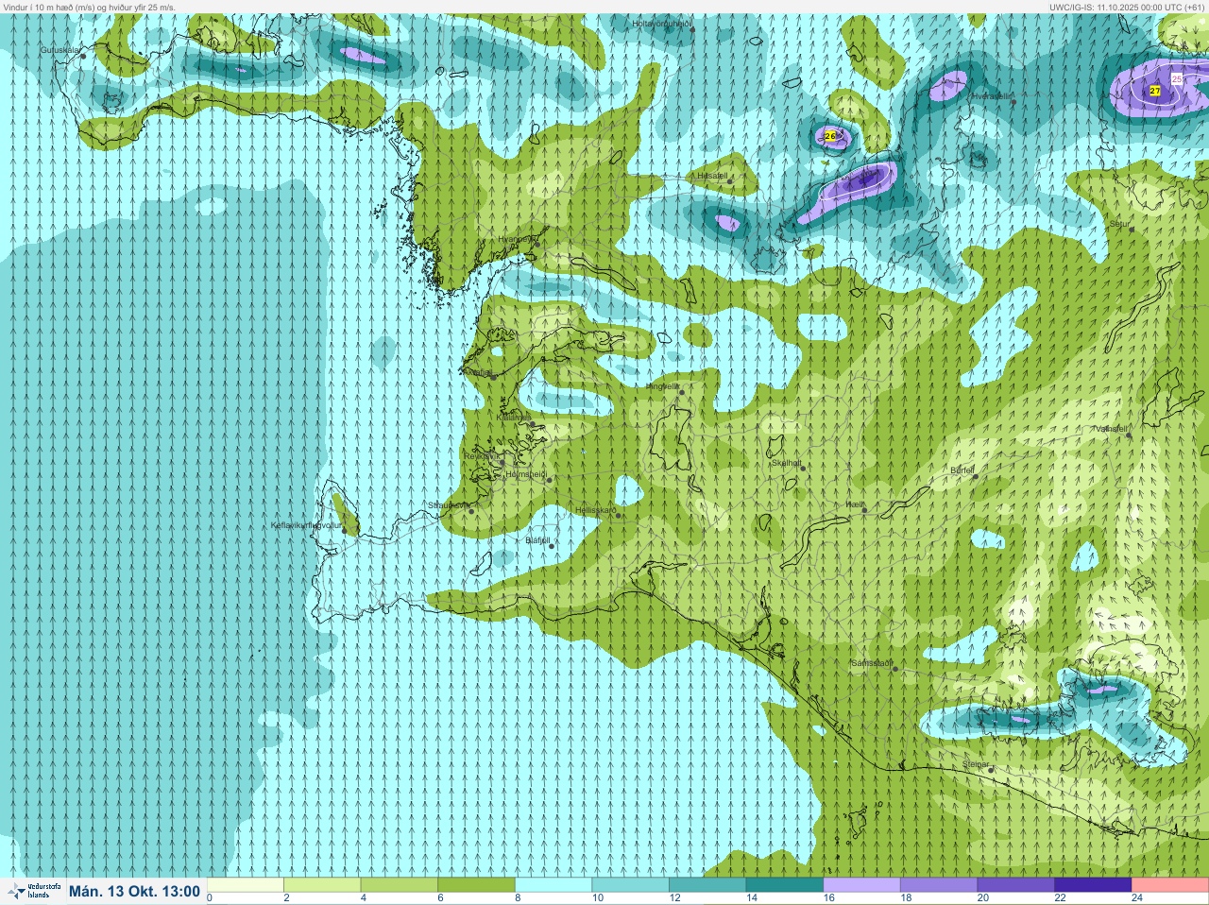Click the Hvanneyri station marker
Screen dimensions: 1209x905
[x=536, y=246]
